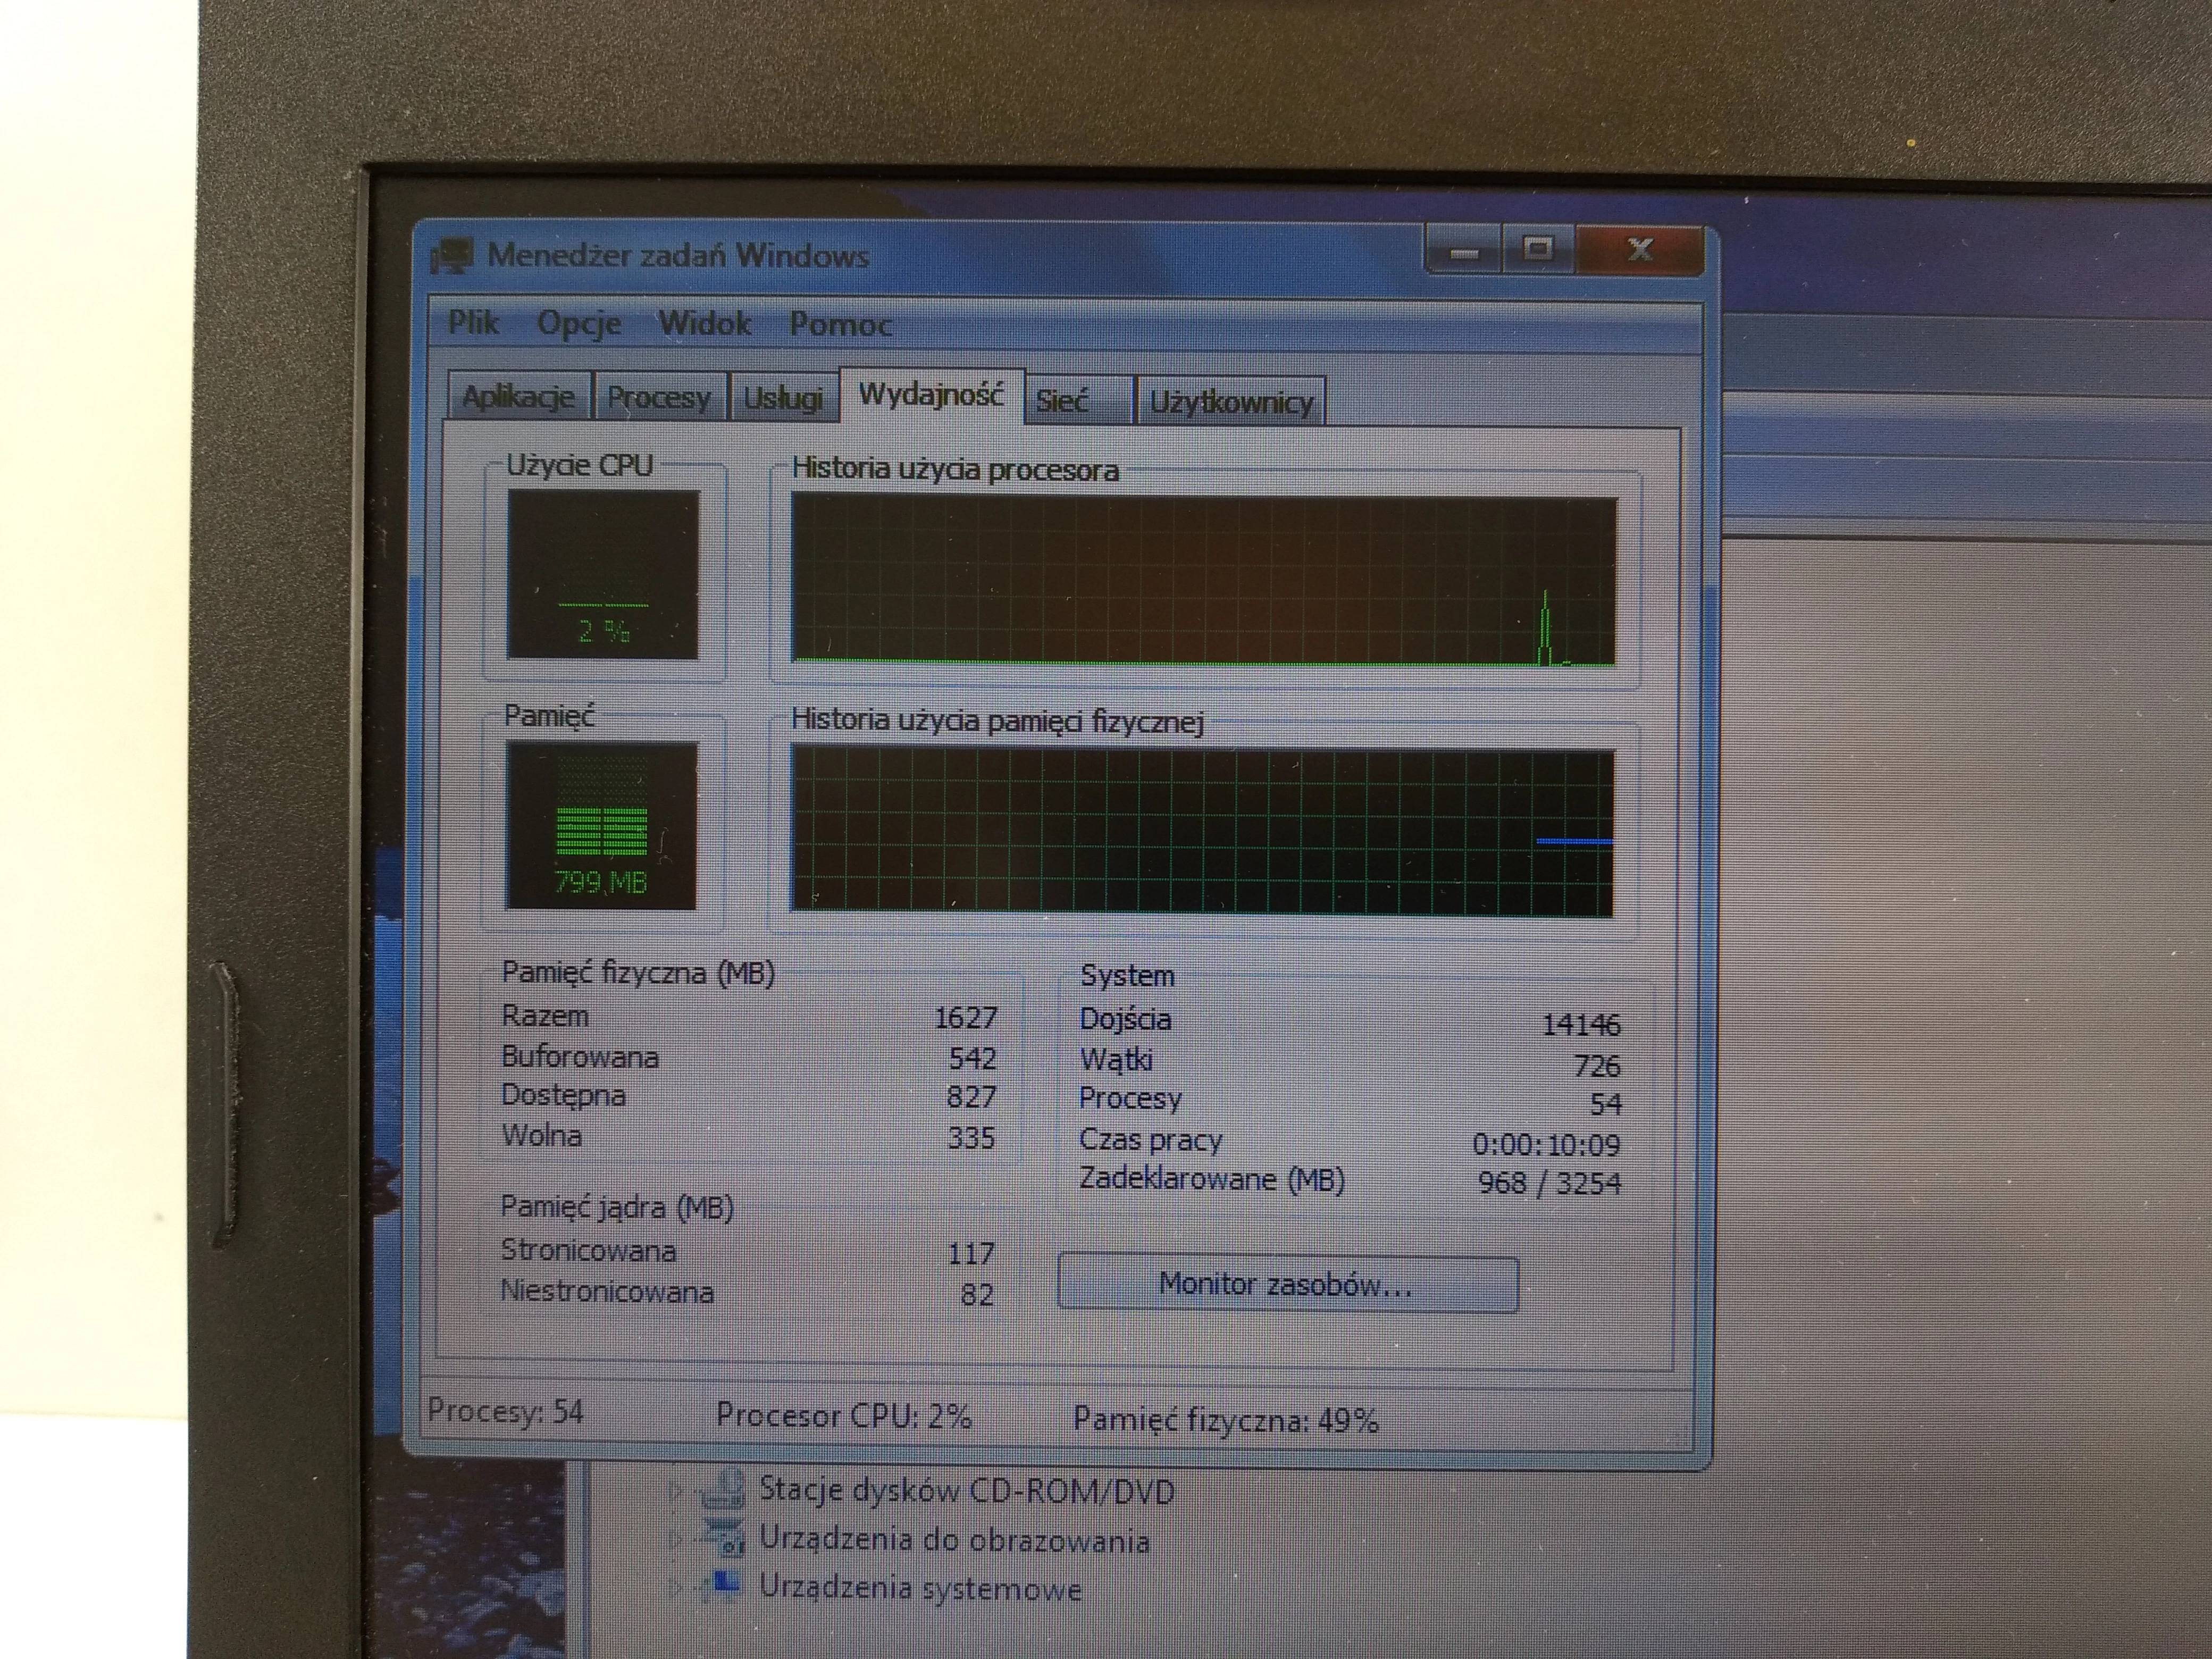
Task: Switch to the Aplikacje tab
Action: point(518,398)
